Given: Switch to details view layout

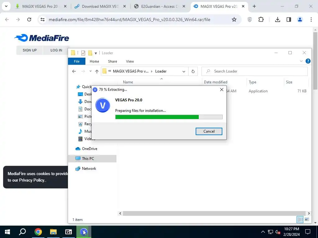Looking at the screenshot, I should point(300,220).
